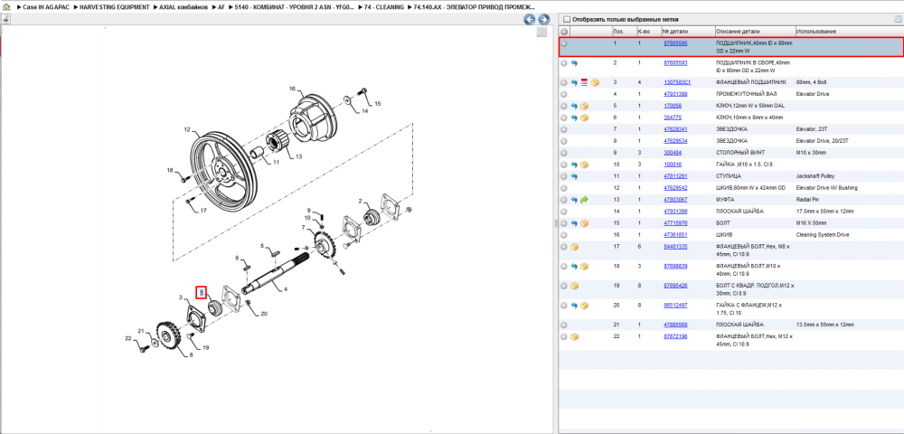Click package box icon for part 170056

point(584,106)
